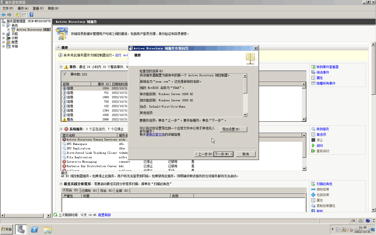Click the Up one level toolbar icon
Image resolution: width=376 pixels, height=235 pixels.
[17, 15]
